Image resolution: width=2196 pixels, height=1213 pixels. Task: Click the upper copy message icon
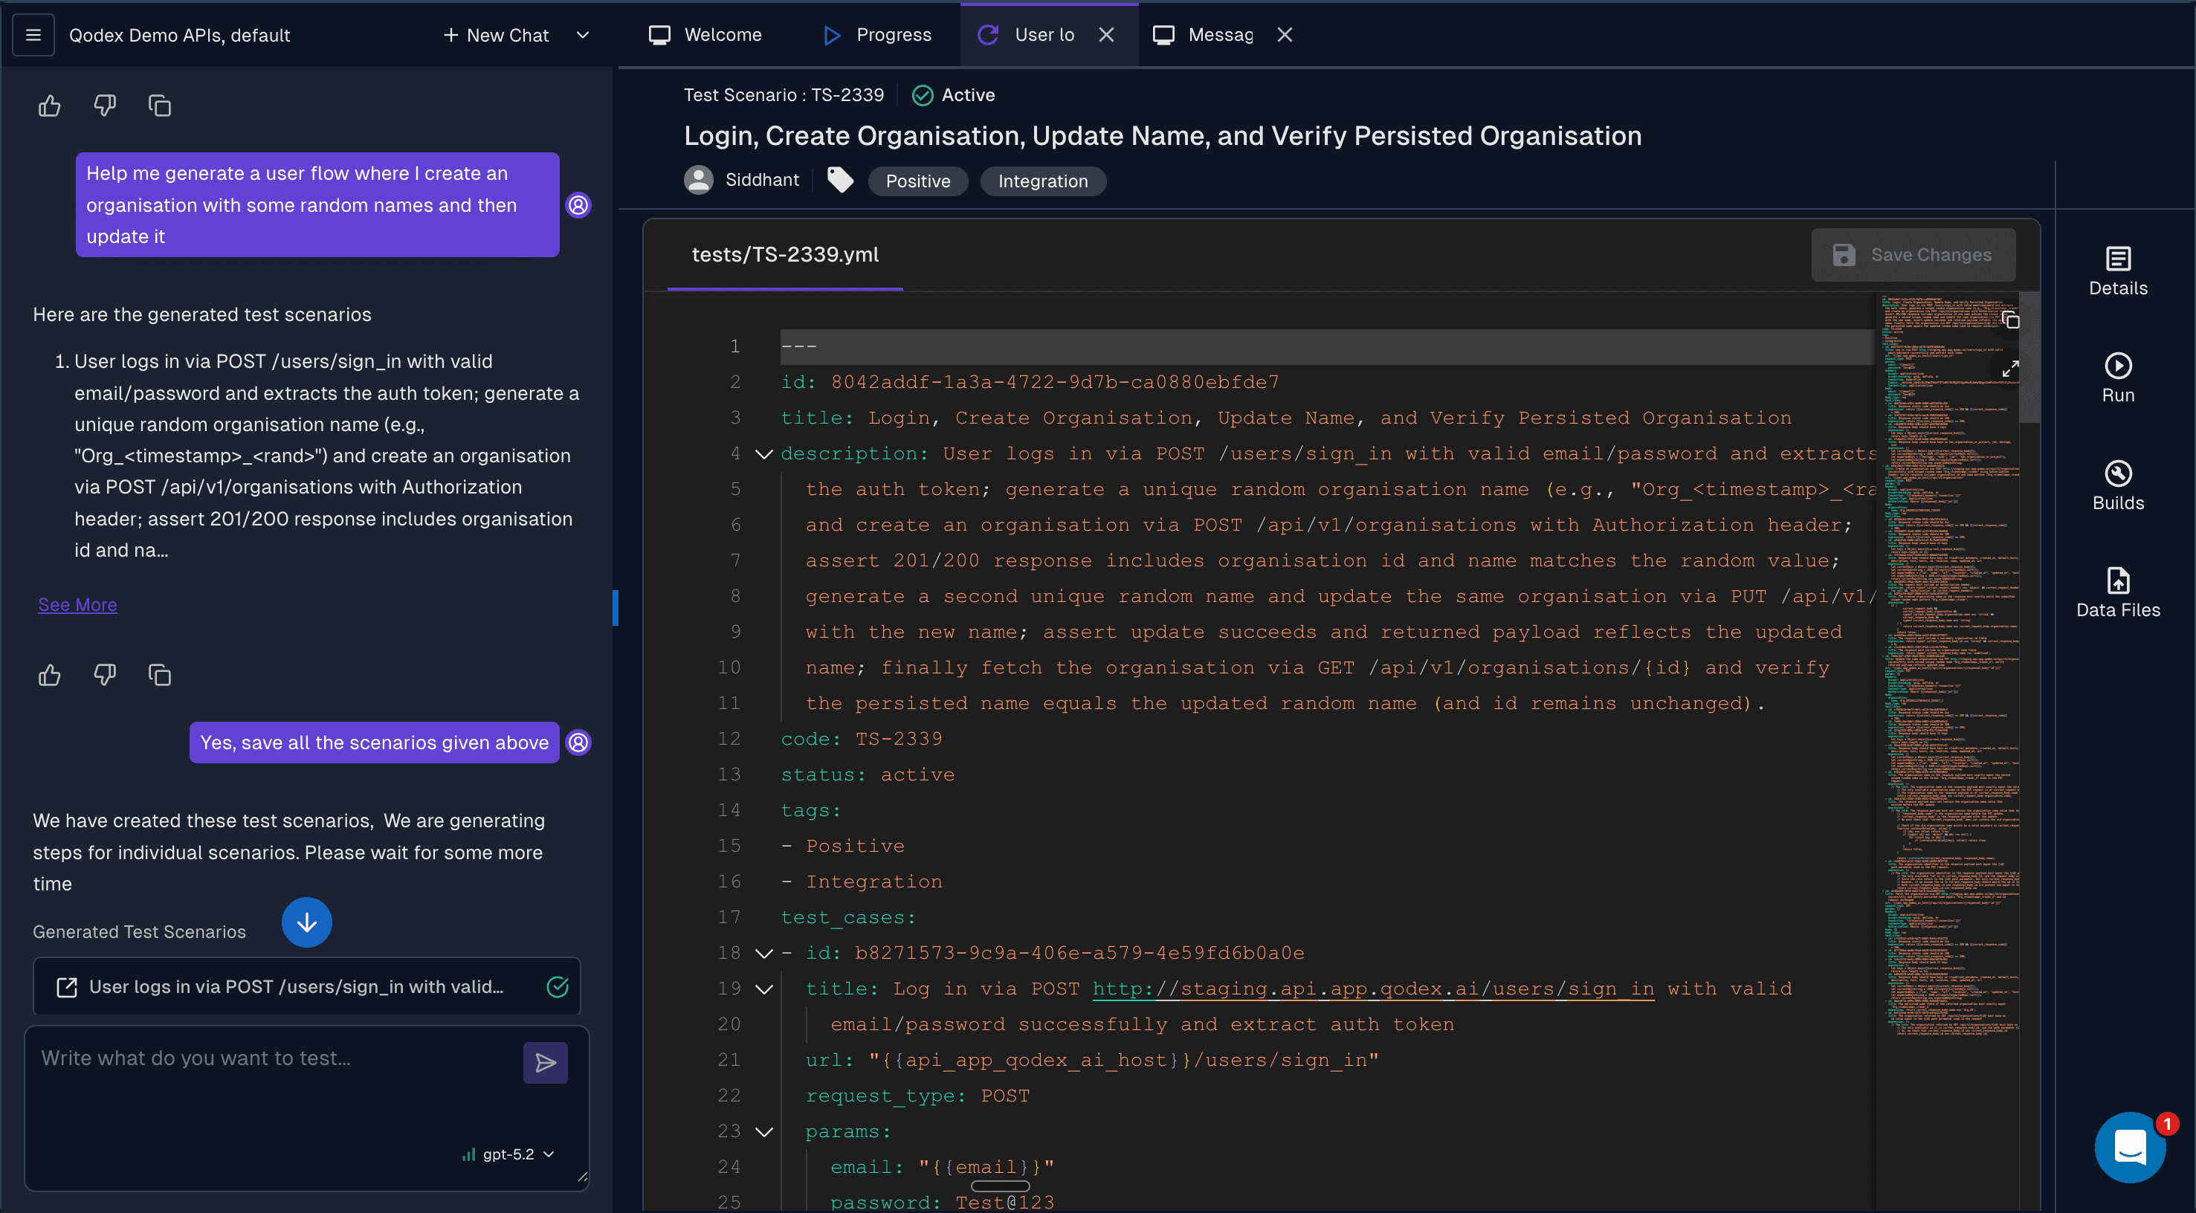[159, 106]
